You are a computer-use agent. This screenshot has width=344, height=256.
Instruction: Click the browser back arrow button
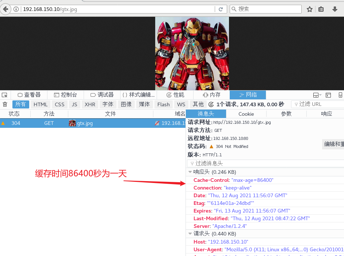[5, 9]
